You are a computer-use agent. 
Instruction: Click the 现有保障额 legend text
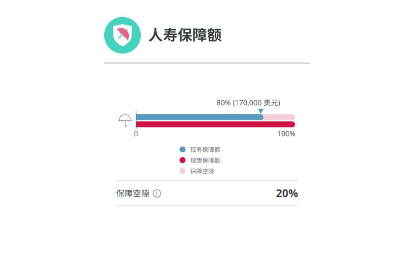coord(205,149)
